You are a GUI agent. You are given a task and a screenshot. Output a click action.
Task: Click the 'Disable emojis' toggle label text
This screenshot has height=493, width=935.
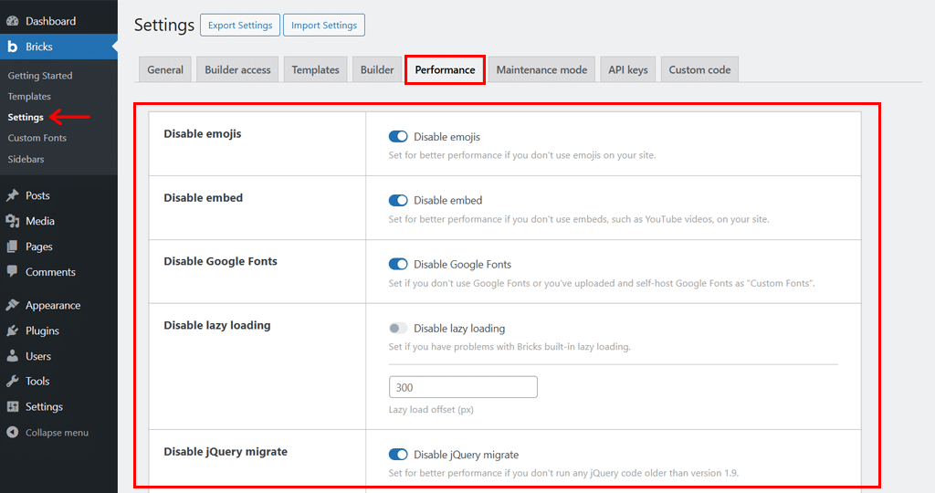pos(446,137)
